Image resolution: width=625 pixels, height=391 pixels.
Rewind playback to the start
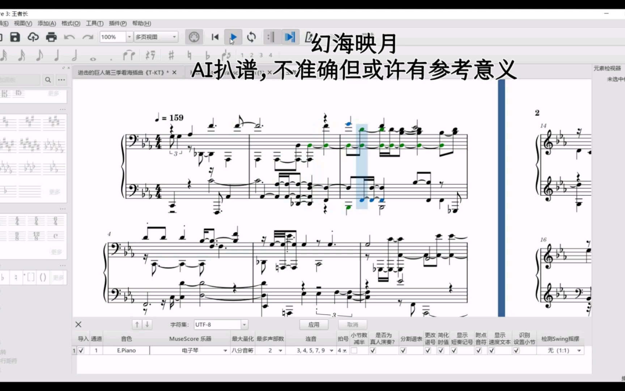click(x=215, y=37)
